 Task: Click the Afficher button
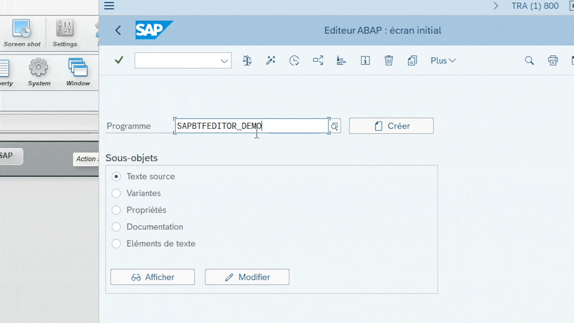[x=152, y=277]
